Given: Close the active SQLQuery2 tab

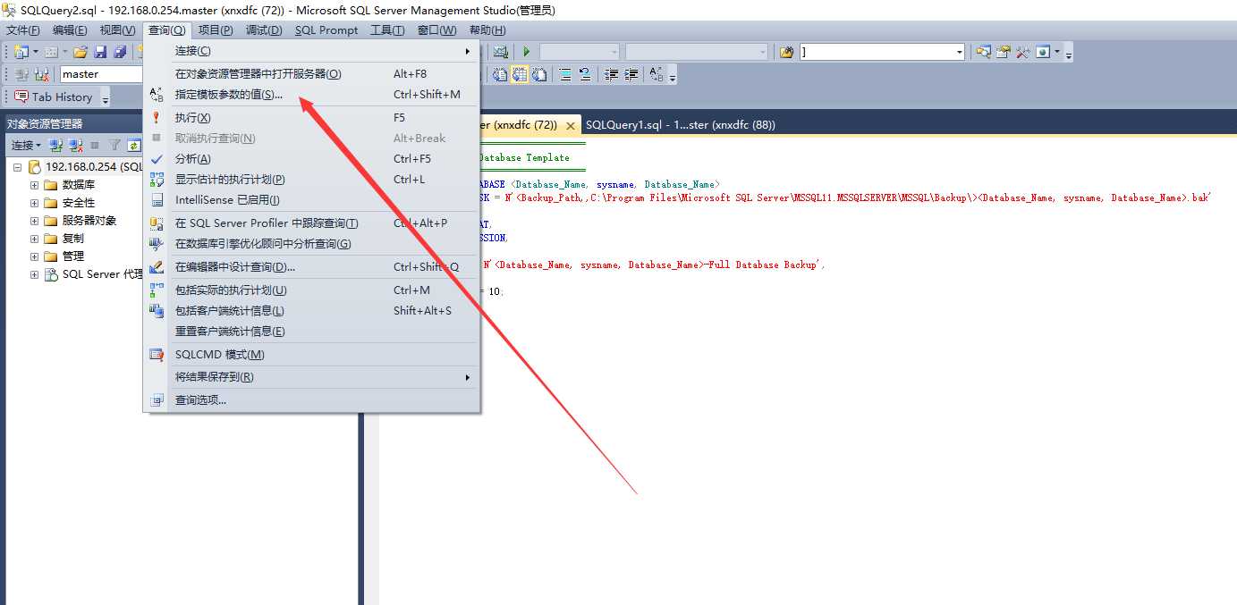Looking at the screenshot, I should click(x=571, y=126).
